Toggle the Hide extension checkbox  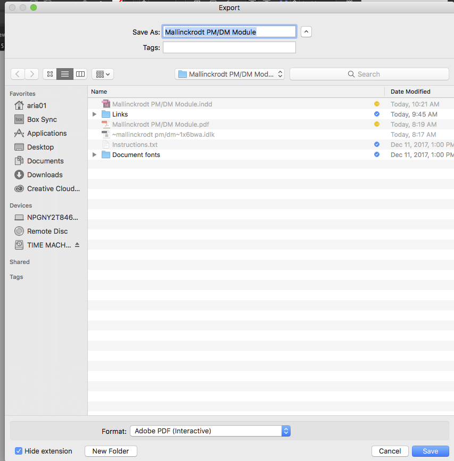coord(19,451)
